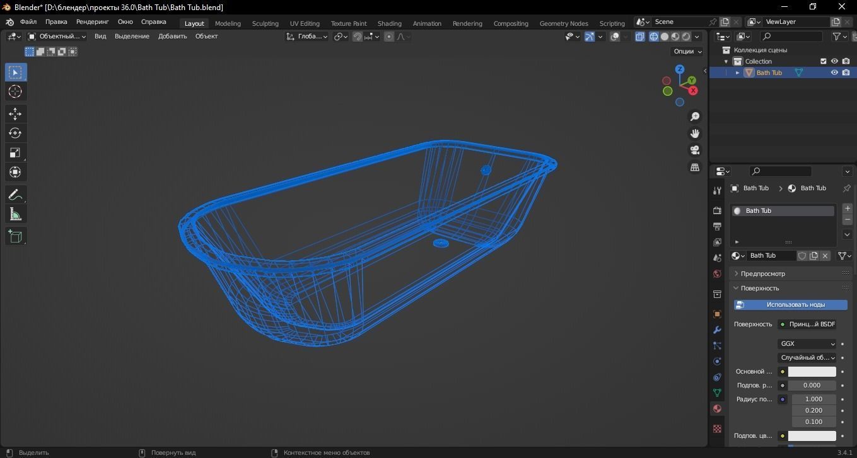
Task: Open the Output properties tab
Action: [x=717, y=226]
